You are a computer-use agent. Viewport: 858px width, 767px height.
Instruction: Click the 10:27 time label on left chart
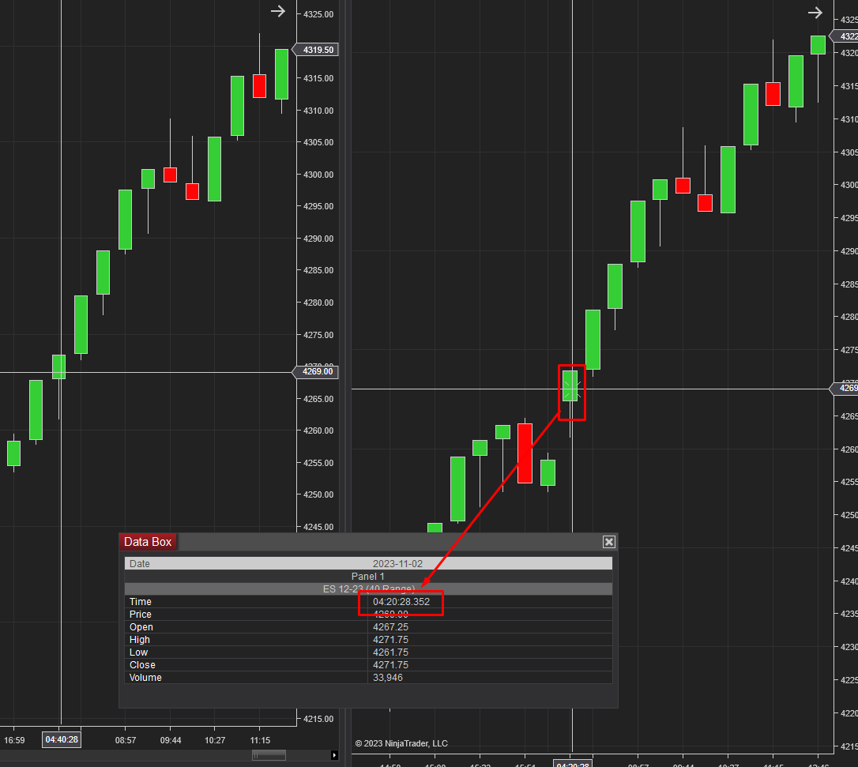click(215, 740)
